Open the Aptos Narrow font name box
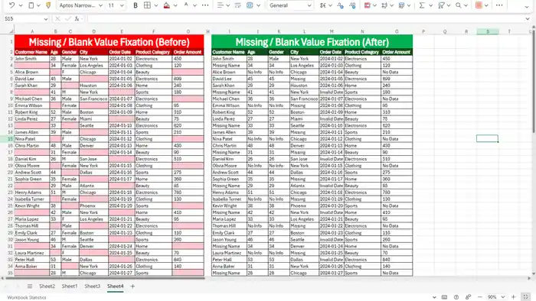The image size is (536, 301). pos(80,5)
